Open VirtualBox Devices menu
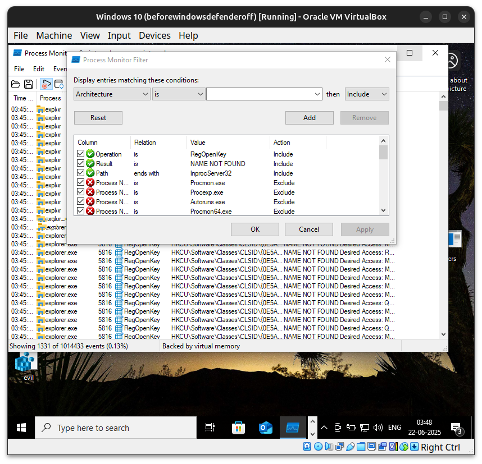The height and width of the screenshot is (464, 482). tap(154, 35)
